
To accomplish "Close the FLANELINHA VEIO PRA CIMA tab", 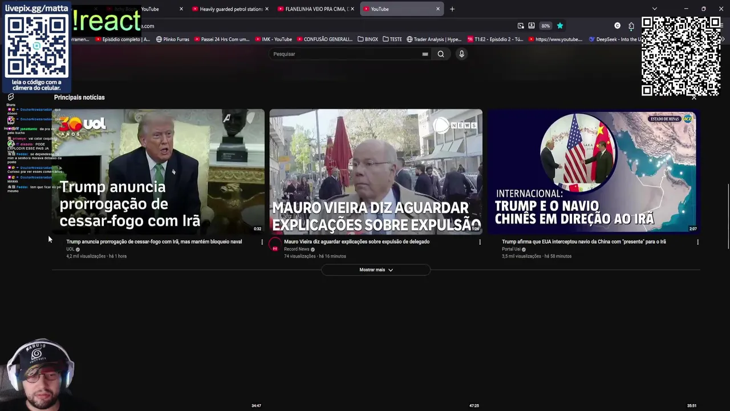I will pyautogui.click(x=352, y=9).
